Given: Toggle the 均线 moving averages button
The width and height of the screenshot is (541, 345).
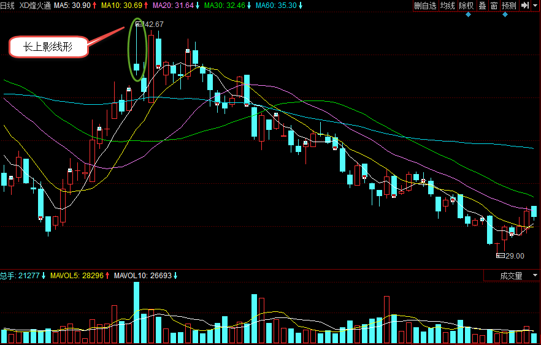Looking at the screenshot, I should pyautogui.click(x=448, y=6).
